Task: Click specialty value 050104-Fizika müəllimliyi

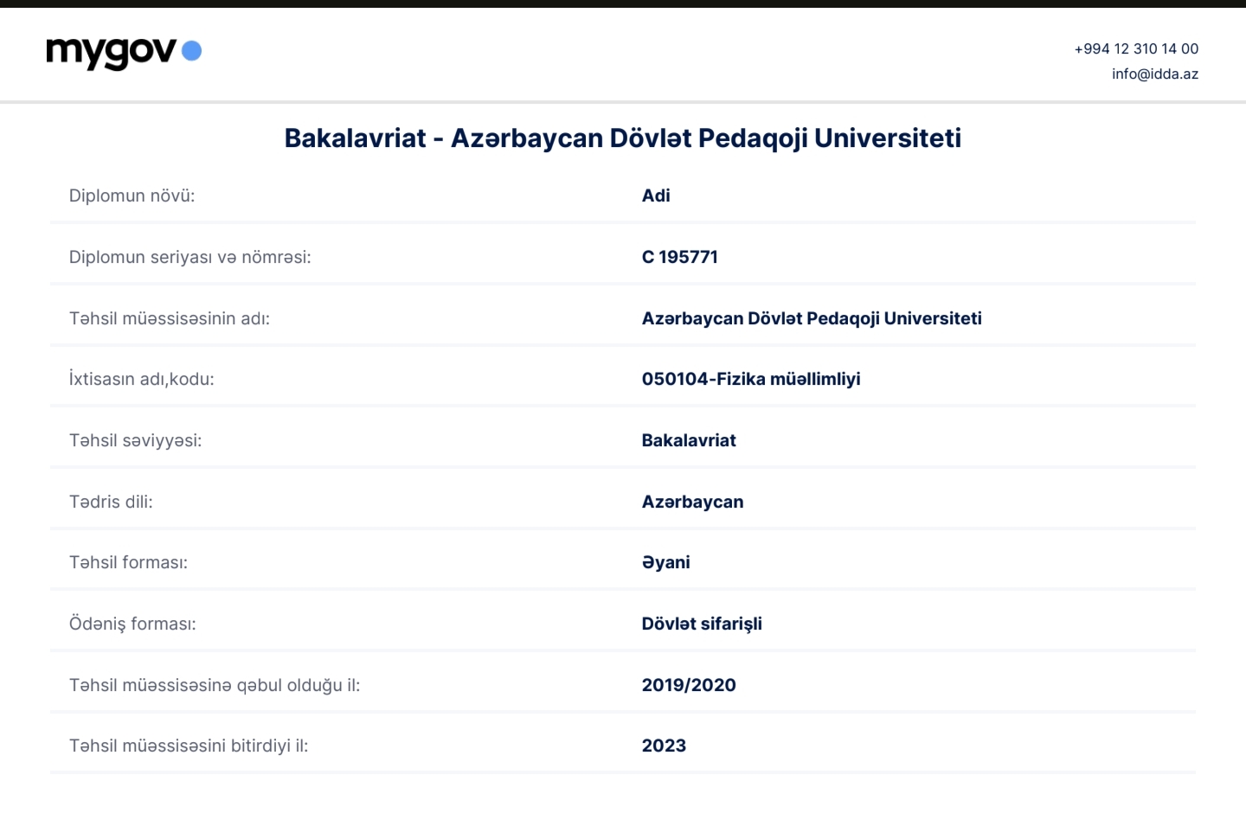Action: [750, 379]
